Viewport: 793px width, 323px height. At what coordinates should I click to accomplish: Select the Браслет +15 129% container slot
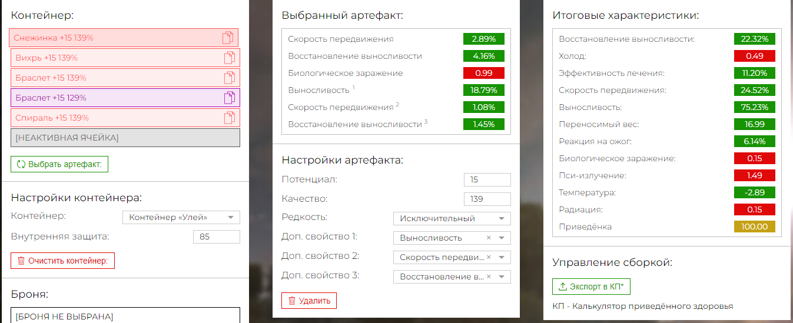[125, 98]
